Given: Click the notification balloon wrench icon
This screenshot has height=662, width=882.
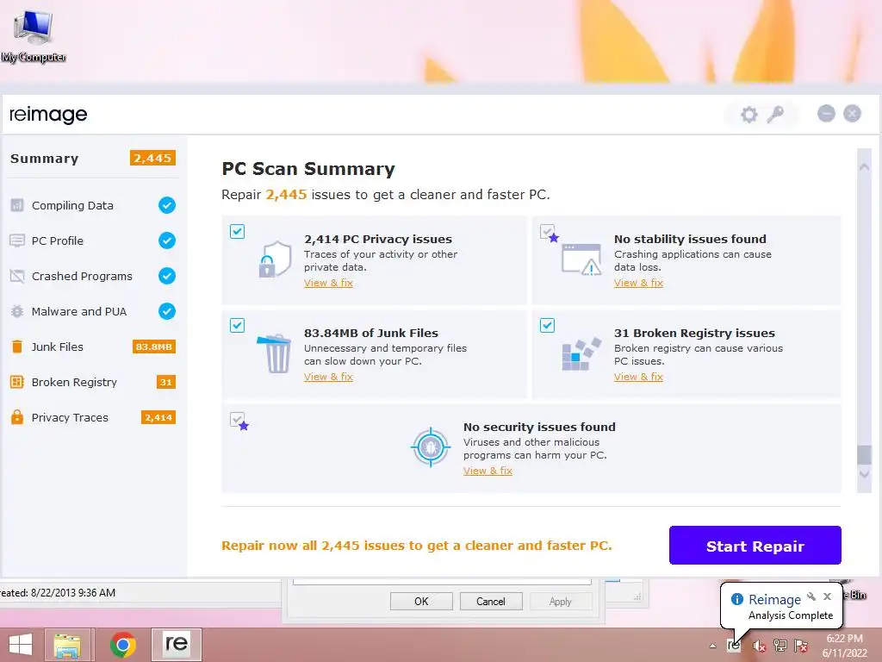Looking at the screenshot, I should coord(811,596).
